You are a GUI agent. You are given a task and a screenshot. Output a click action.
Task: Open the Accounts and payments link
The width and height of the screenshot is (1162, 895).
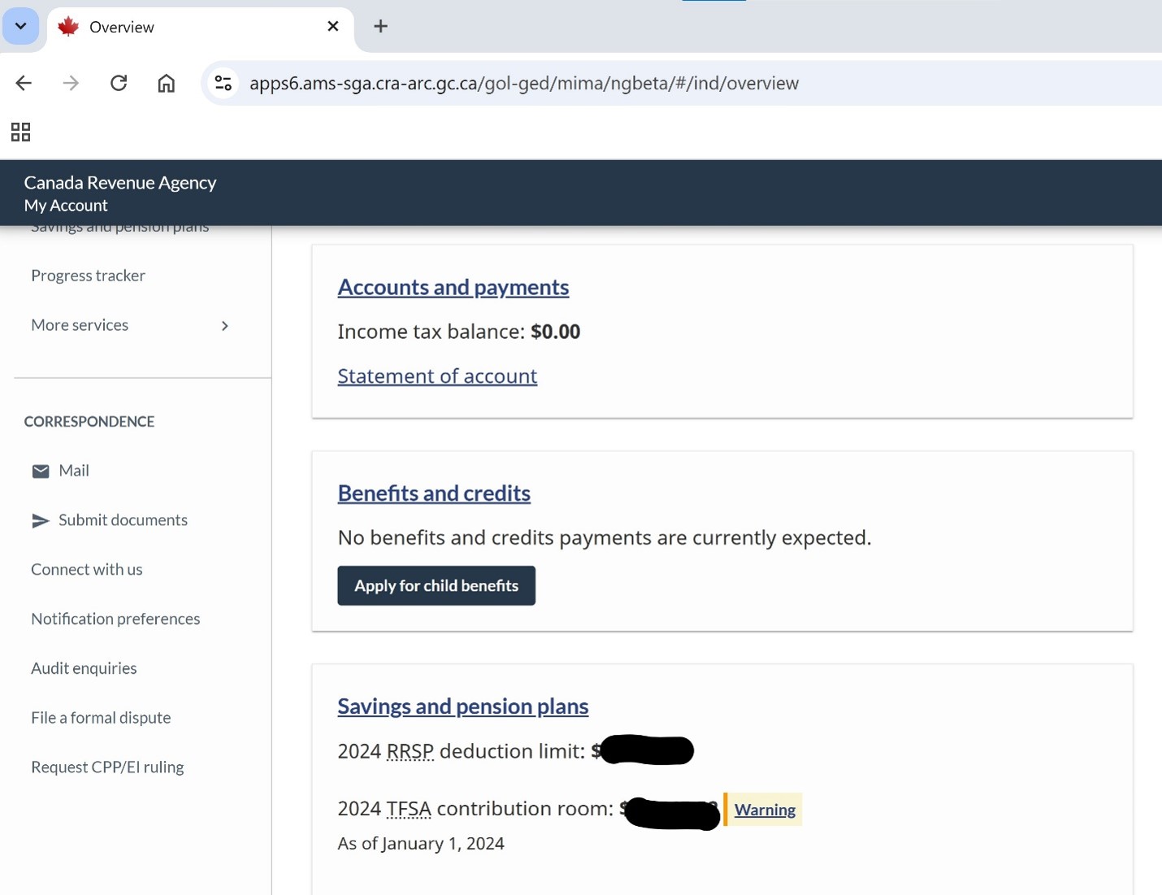pyautogui.click(x=453, y=287)
